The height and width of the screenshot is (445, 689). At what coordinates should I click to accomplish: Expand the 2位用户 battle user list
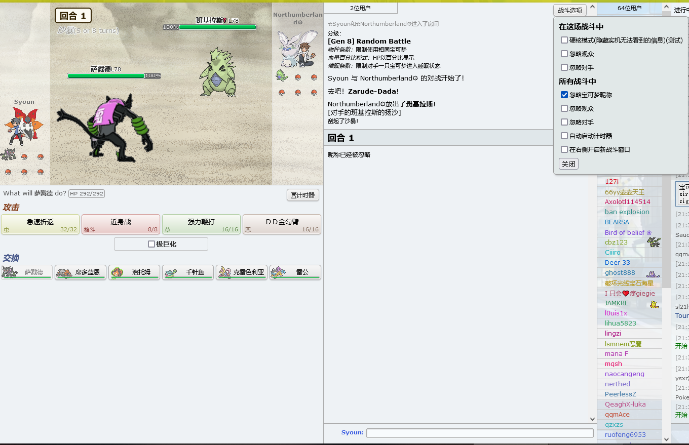360,8
